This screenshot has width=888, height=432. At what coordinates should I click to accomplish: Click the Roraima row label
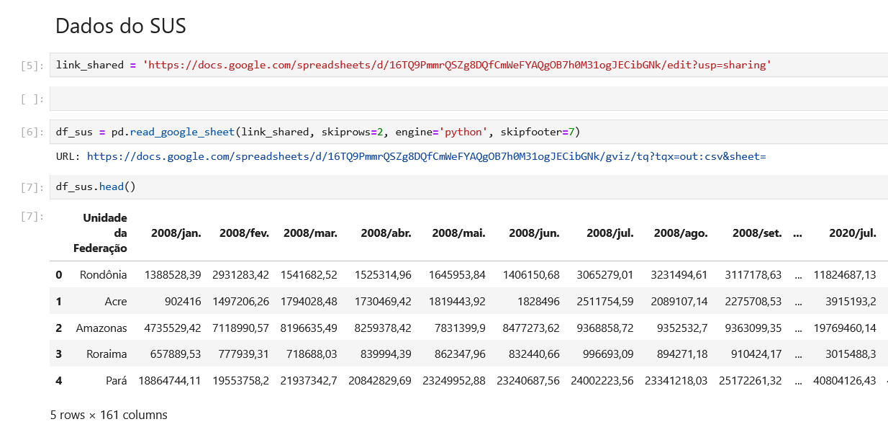[x=107, y=354]
